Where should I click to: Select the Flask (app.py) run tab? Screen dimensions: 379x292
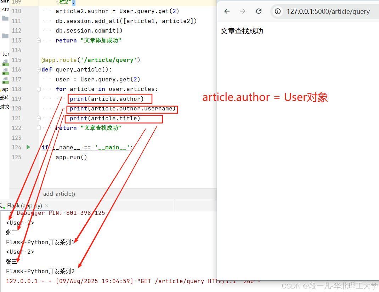point(24,206)
